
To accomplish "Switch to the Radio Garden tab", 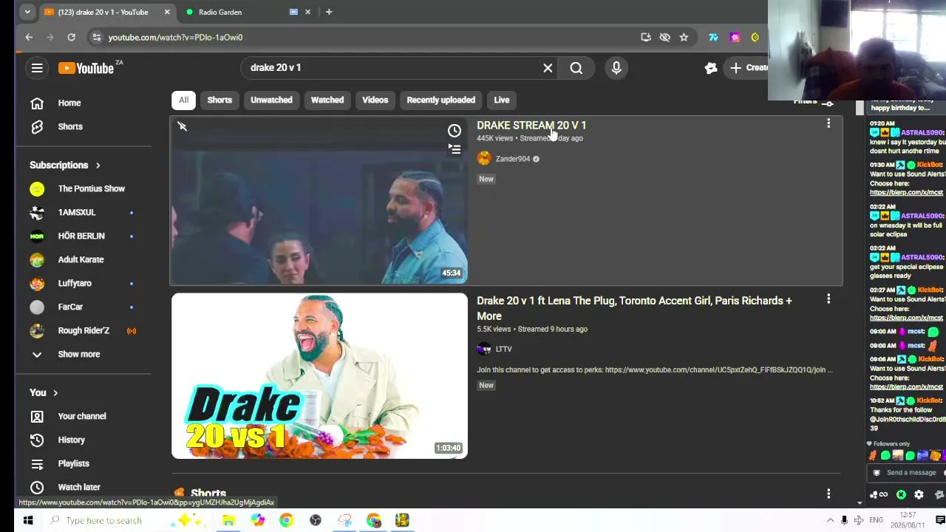I will point(220,12).
